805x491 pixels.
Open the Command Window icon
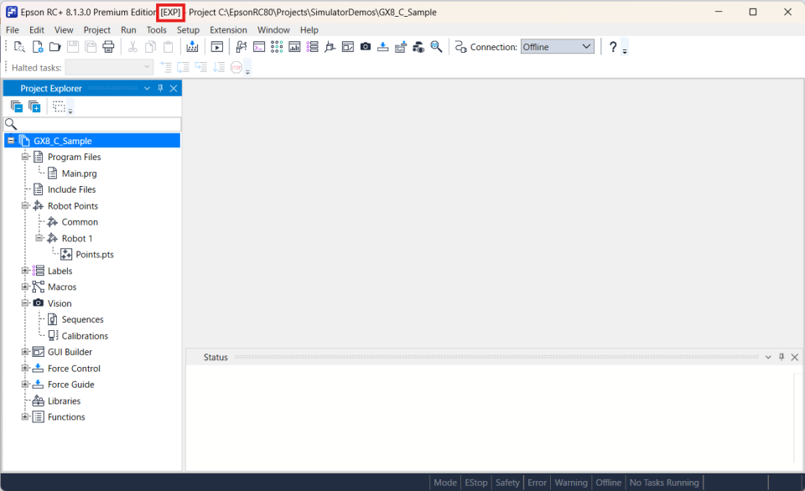tap(259, 47)
